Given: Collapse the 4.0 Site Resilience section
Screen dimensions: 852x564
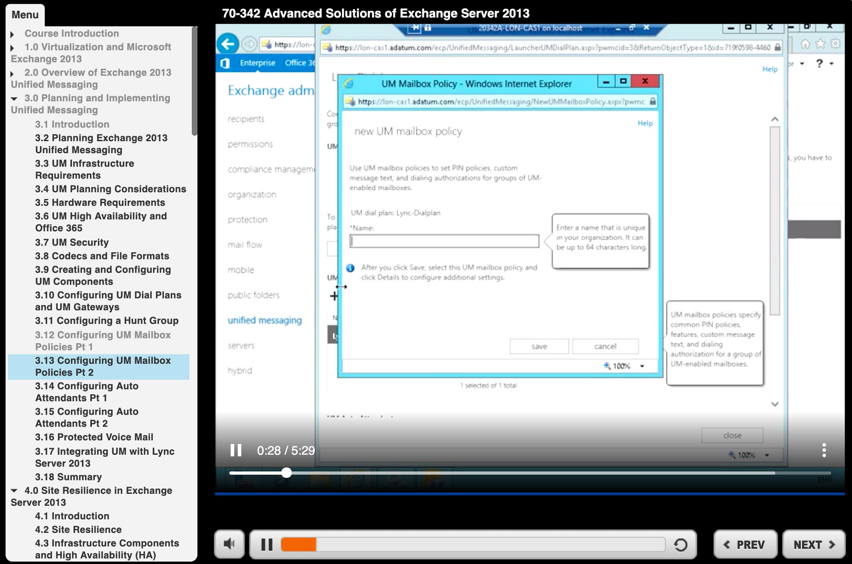Looking at the screenshot, I should pyautogui.click(x=14, y=490).
